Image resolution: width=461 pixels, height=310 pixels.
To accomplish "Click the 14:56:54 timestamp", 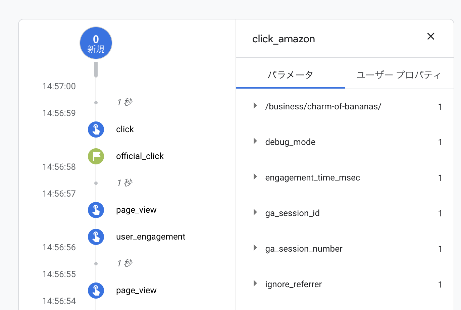I will tap(59, 301).
